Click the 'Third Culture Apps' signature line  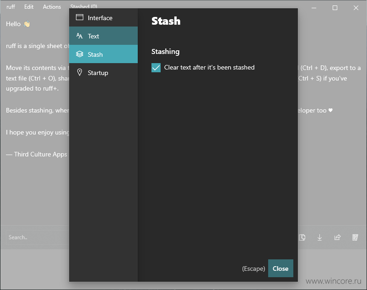pos(37,154)
